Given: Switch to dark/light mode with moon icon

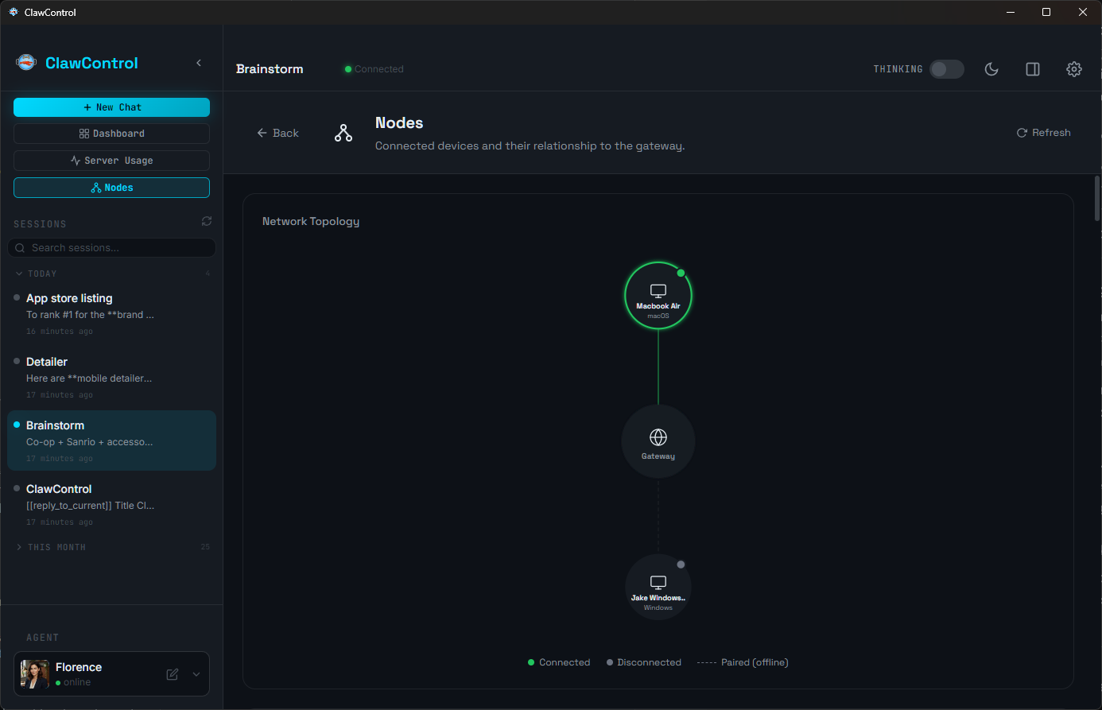Looking at the screenshot, I should (x=991, y=69).
